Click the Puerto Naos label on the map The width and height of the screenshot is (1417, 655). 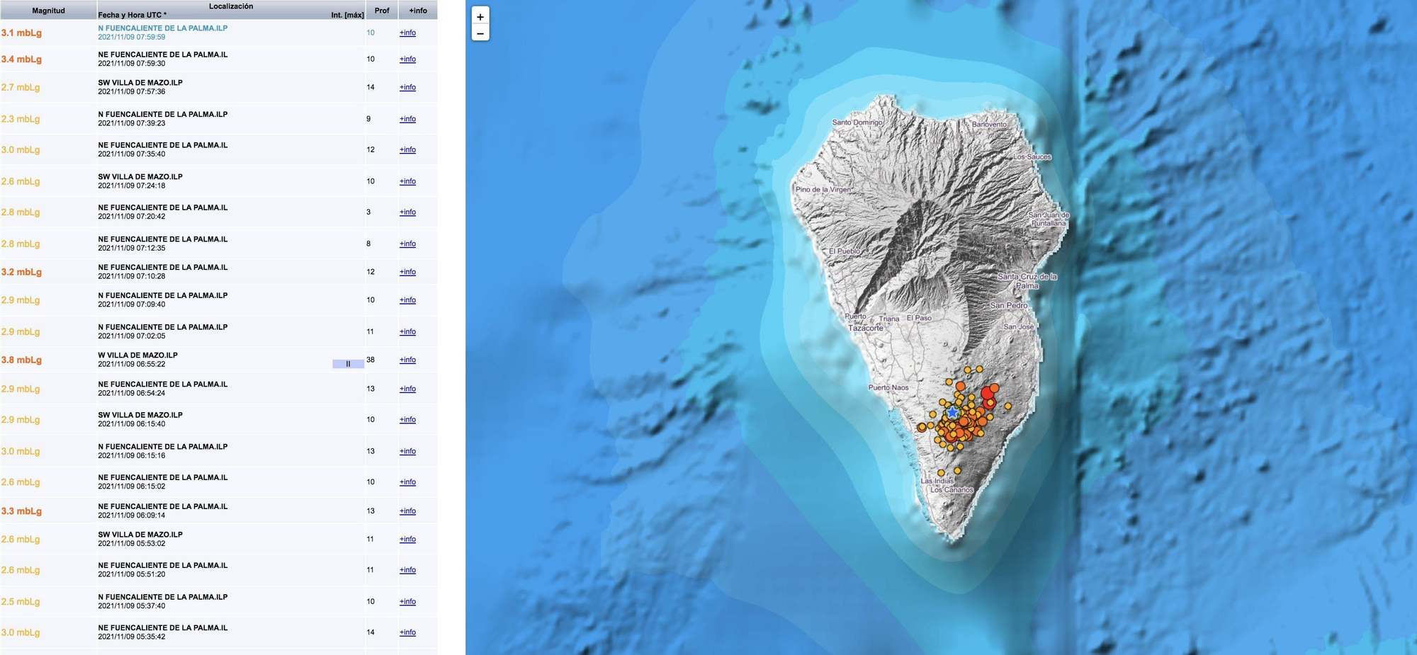pos(888,388)
